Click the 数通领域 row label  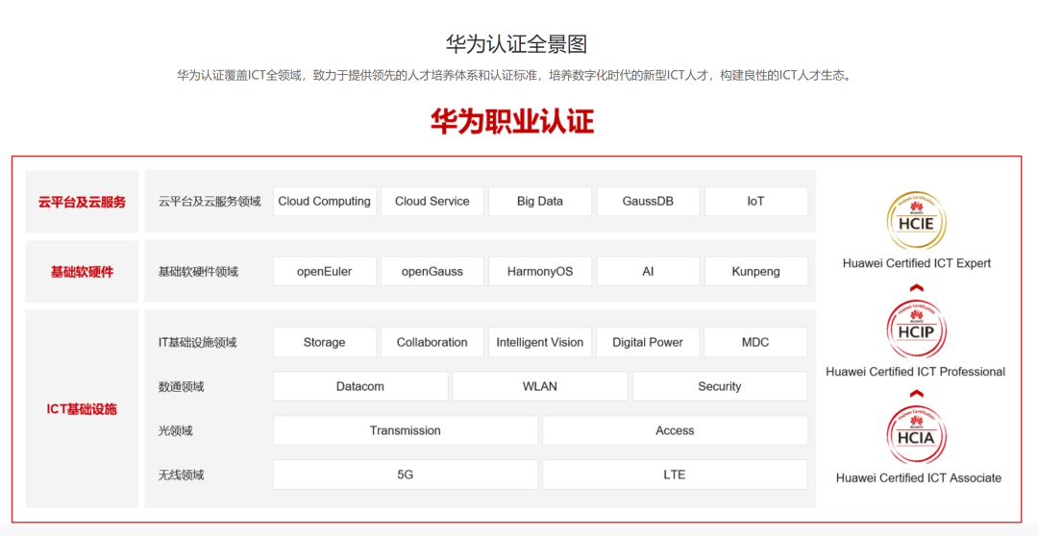tap(181, 387)
